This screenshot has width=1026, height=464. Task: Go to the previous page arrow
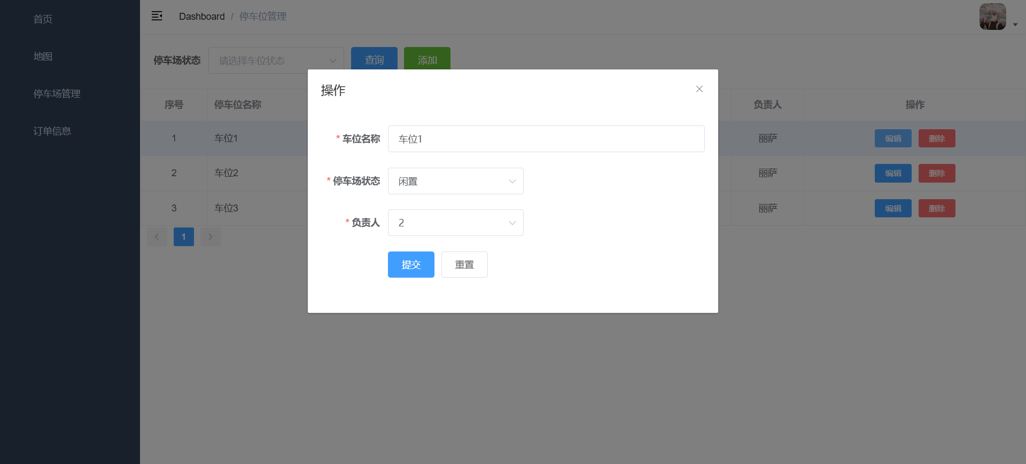[157, 237]
